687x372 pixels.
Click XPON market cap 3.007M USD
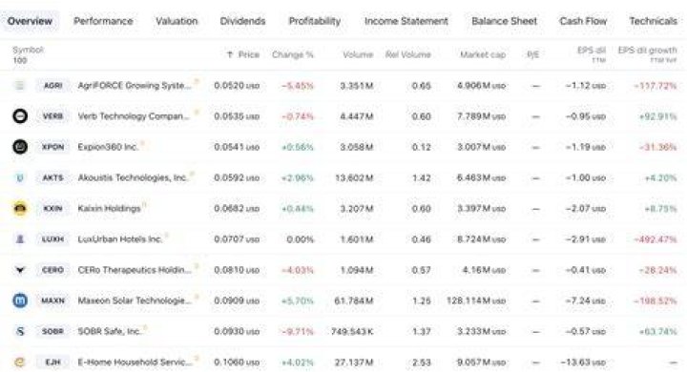(x=482, y=147)
